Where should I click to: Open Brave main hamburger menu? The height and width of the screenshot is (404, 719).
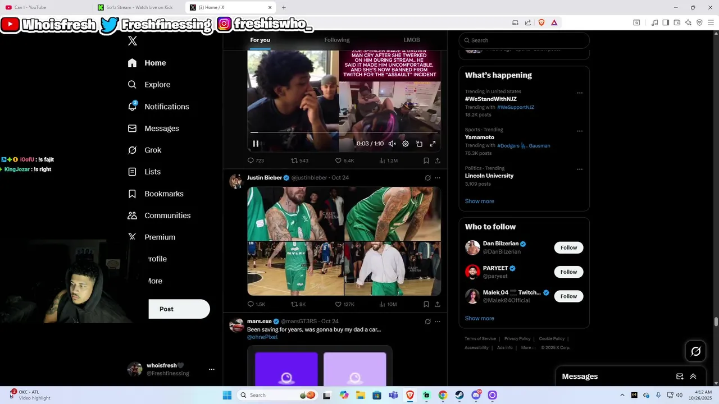pyautogui.click(x=711, y=22)
